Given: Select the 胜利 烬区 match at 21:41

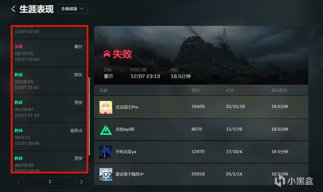Looking at the screenshot, I should [x=49, y=81].
